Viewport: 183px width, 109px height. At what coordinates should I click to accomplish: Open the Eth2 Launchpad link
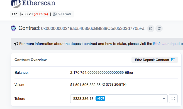(166, 44)
